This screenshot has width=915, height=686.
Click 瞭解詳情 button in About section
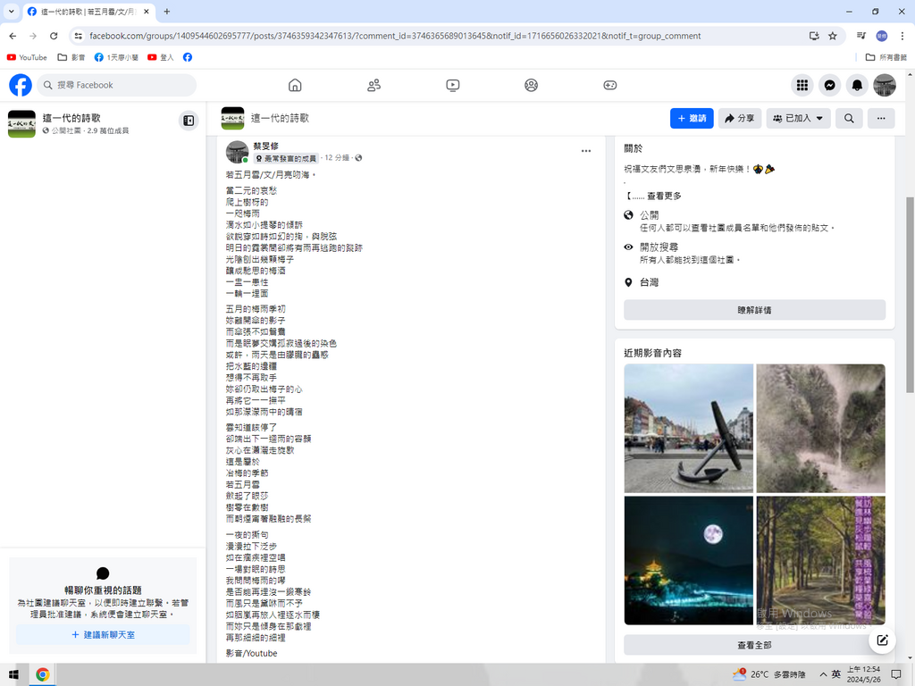[754, 310]
